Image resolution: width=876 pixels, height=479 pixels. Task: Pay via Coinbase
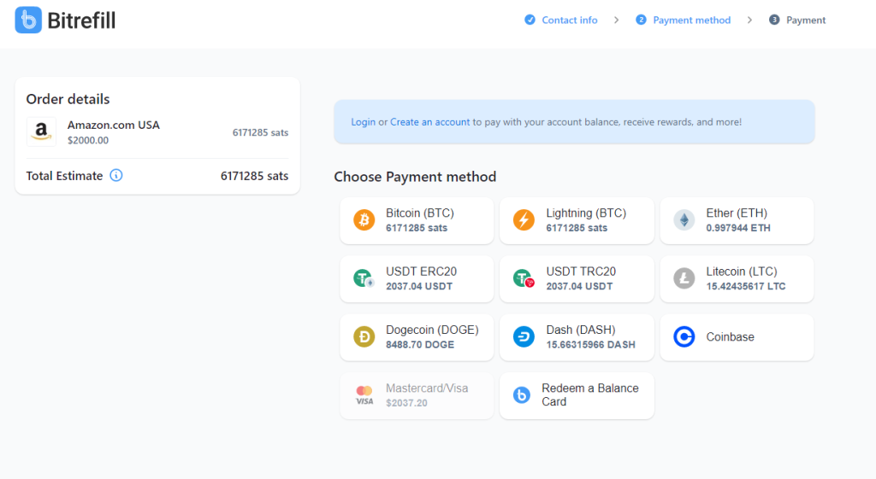coord(737,337)
